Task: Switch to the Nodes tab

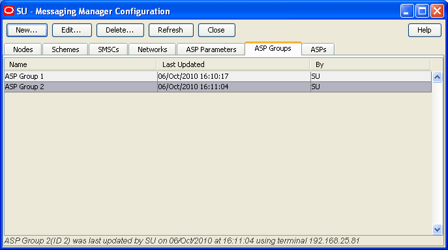Action: (23, 49)
